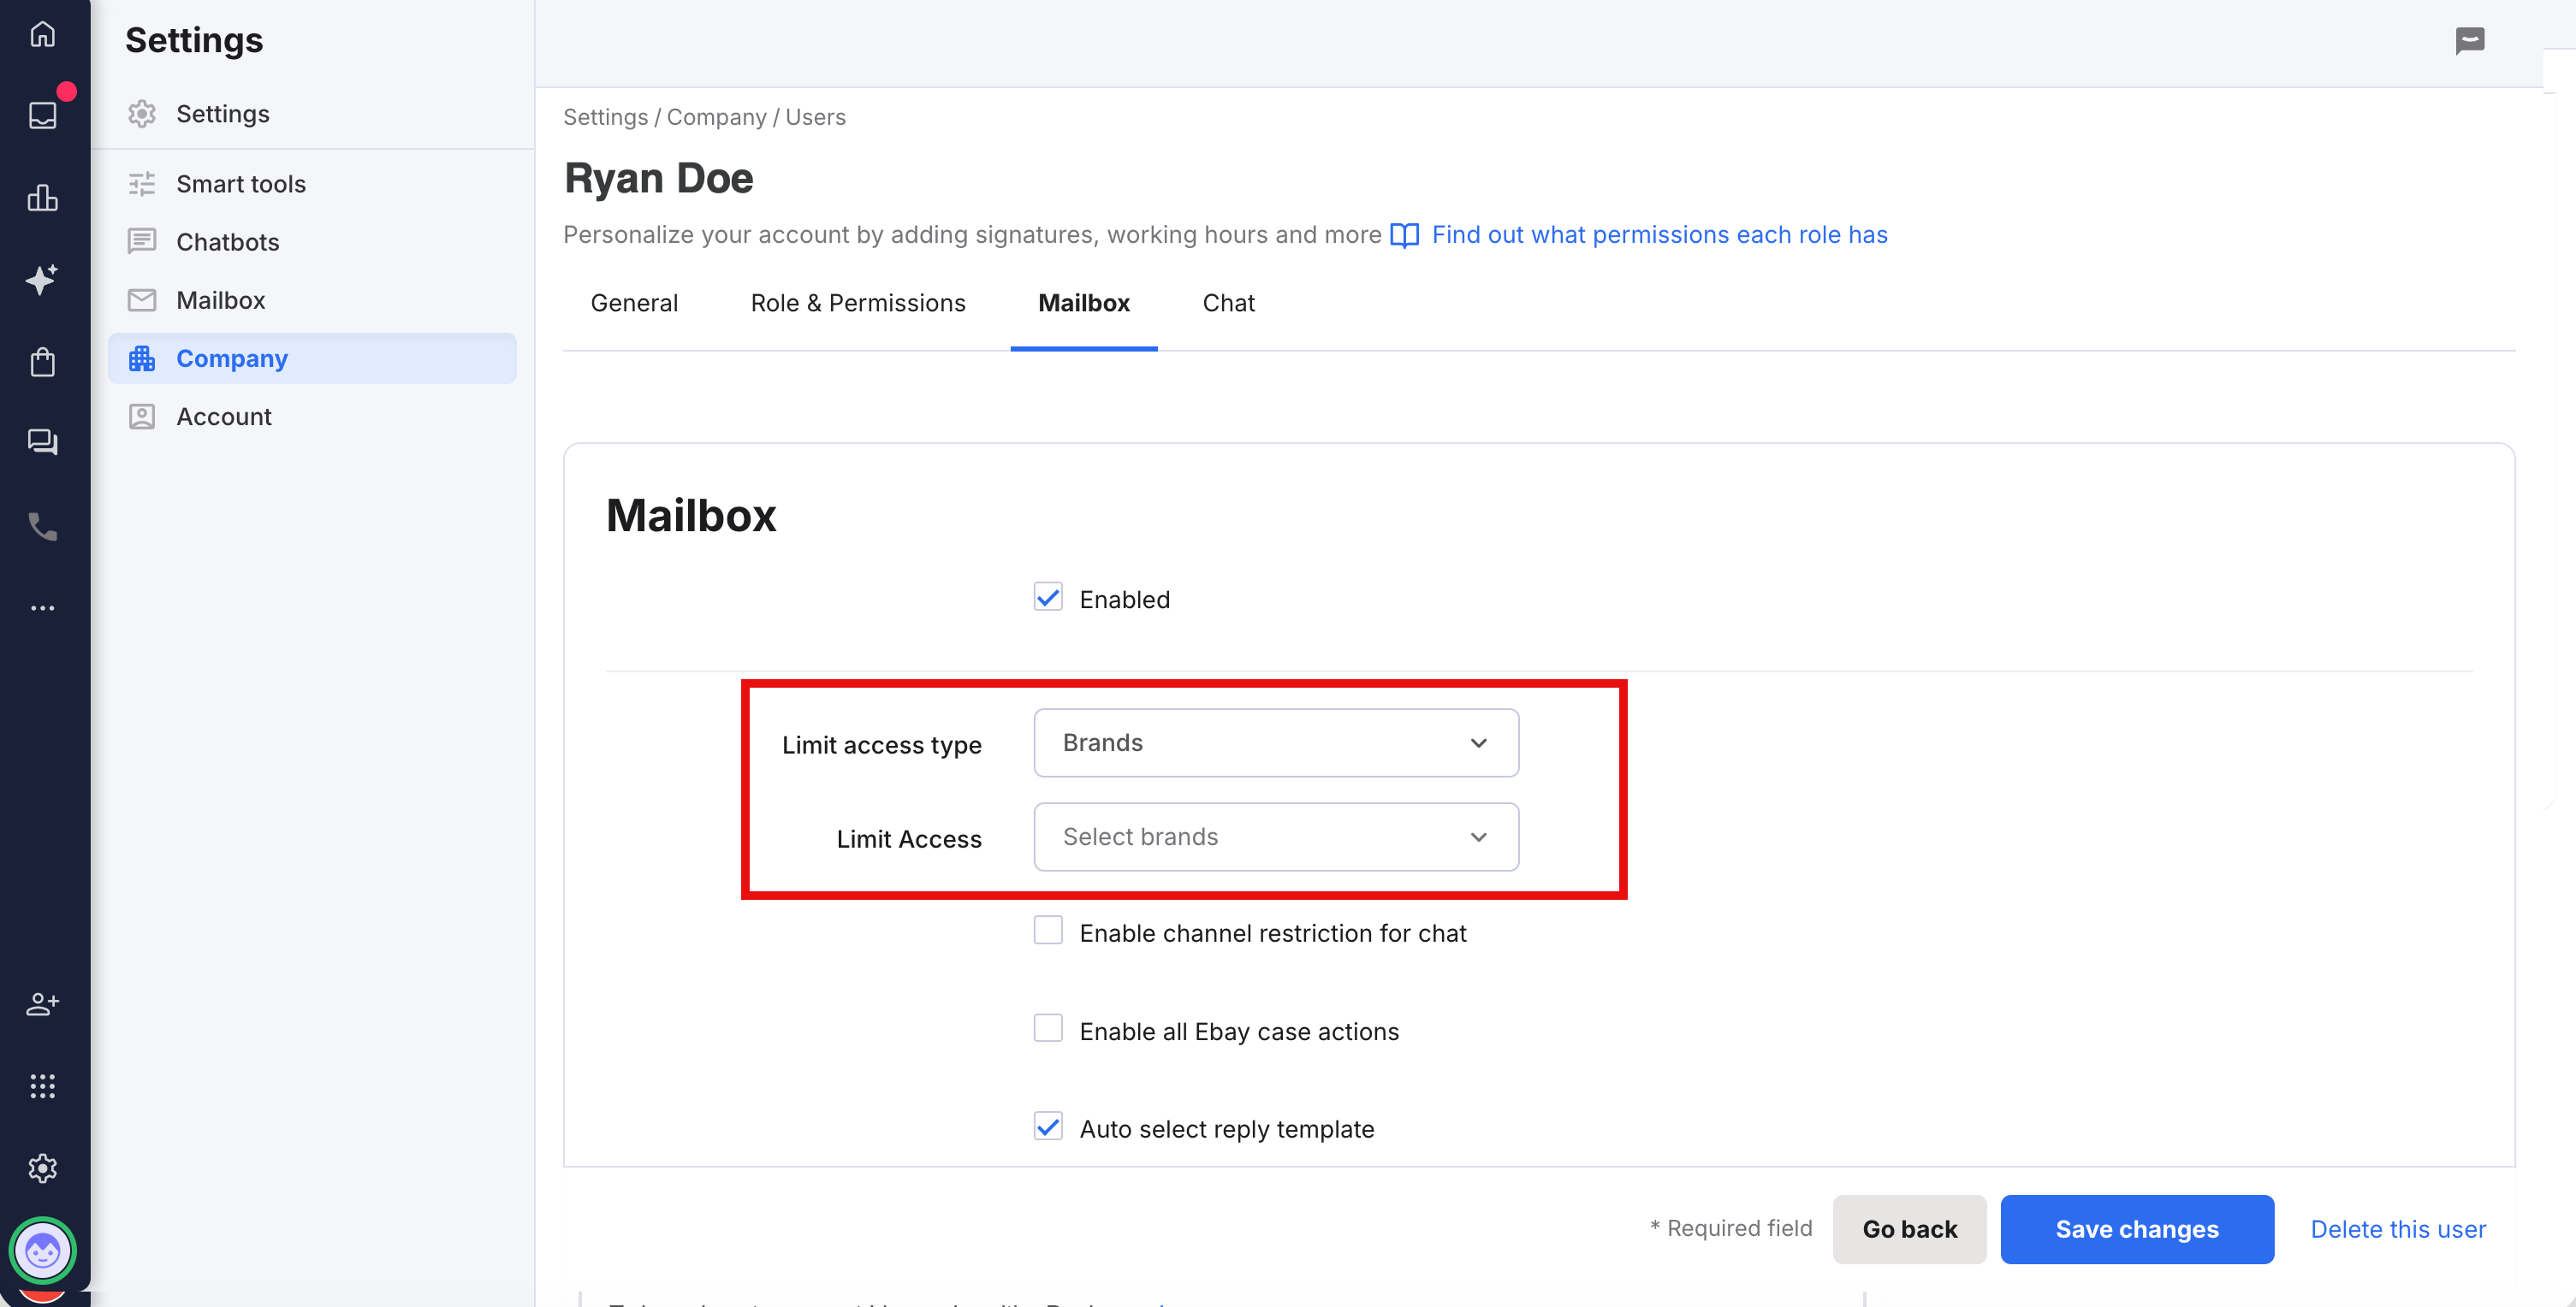
Task: Click the gear icon beside Settings menu item
Action: [x=142, y=114]
